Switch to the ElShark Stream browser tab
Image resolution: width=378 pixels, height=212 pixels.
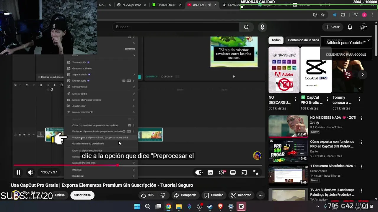(x=167, y=5)
